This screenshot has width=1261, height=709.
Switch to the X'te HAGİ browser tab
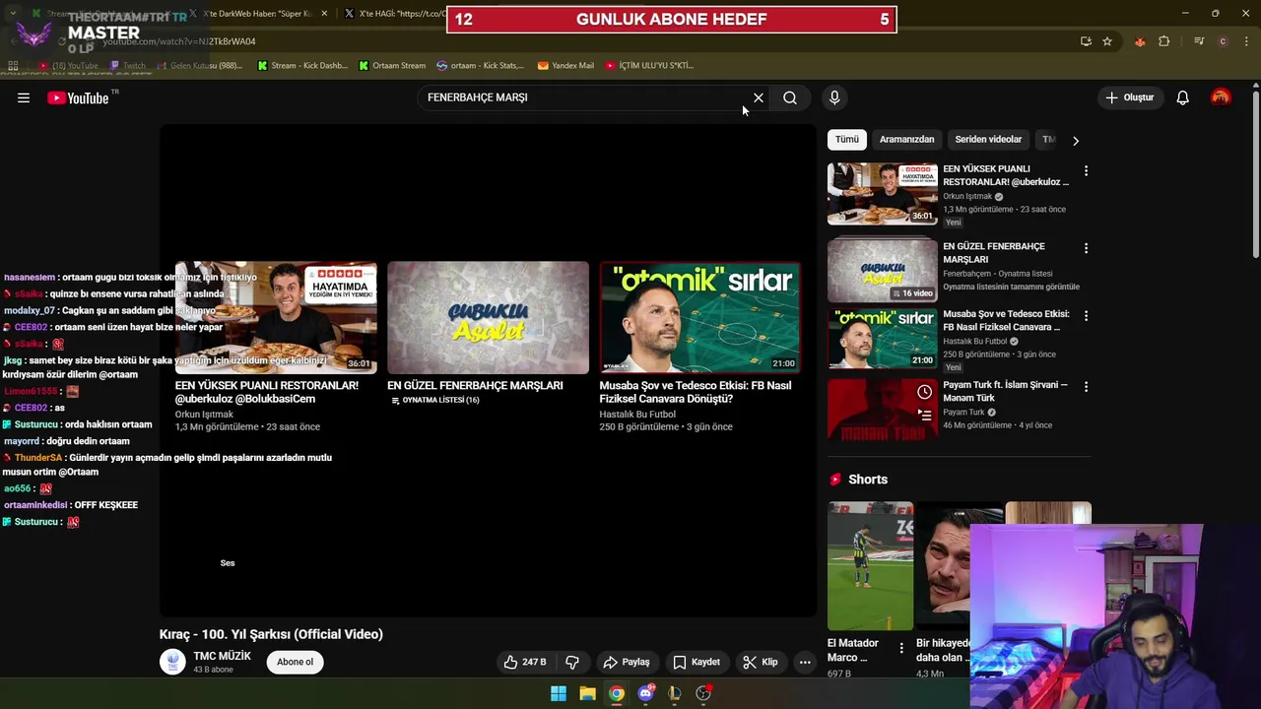click(394, 14)
